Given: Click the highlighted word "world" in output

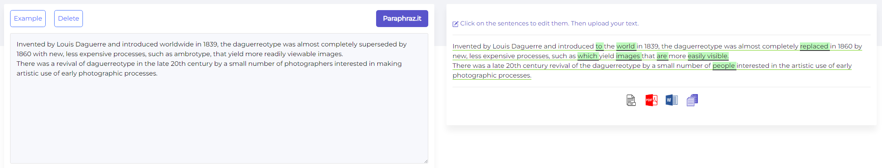Looking at the screenshot, I should [x=626, y=46].
